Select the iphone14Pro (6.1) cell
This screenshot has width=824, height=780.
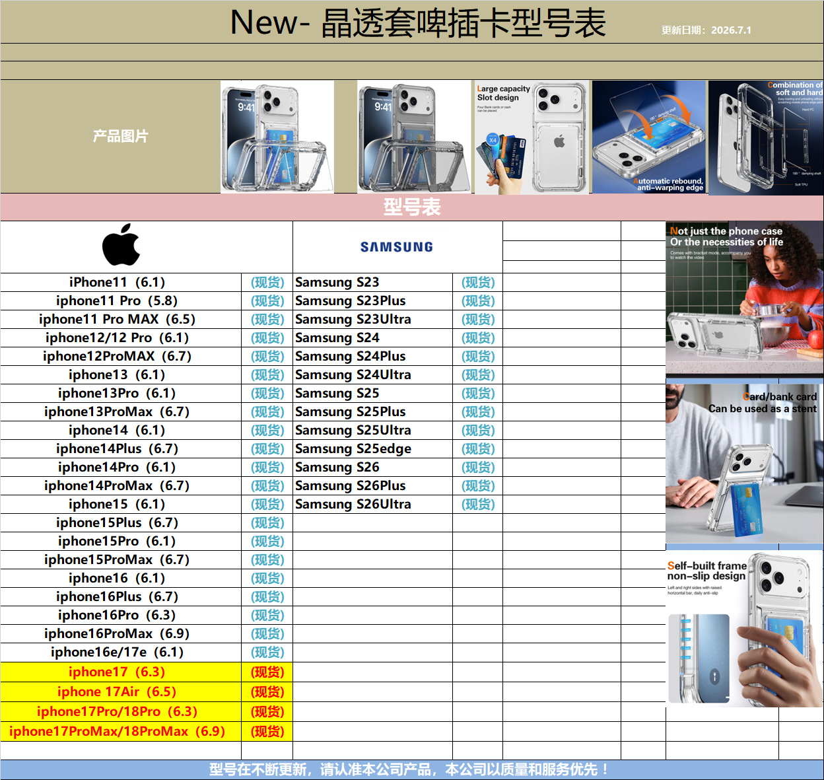(121, 468)
